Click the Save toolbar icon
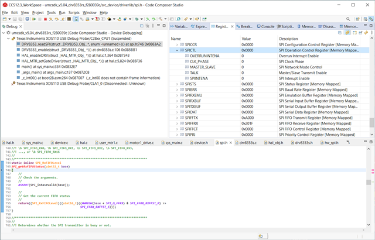Screen dimensions: 375x240 click(x=15, y=19)
